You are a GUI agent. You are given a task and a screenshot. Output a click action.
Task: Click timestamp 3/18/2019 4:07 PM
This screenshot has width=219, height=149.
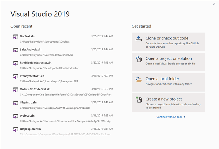tap(102, 76)
